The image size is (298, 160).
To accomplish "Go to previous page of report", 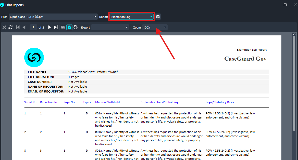I will click(x=24, y=27).
